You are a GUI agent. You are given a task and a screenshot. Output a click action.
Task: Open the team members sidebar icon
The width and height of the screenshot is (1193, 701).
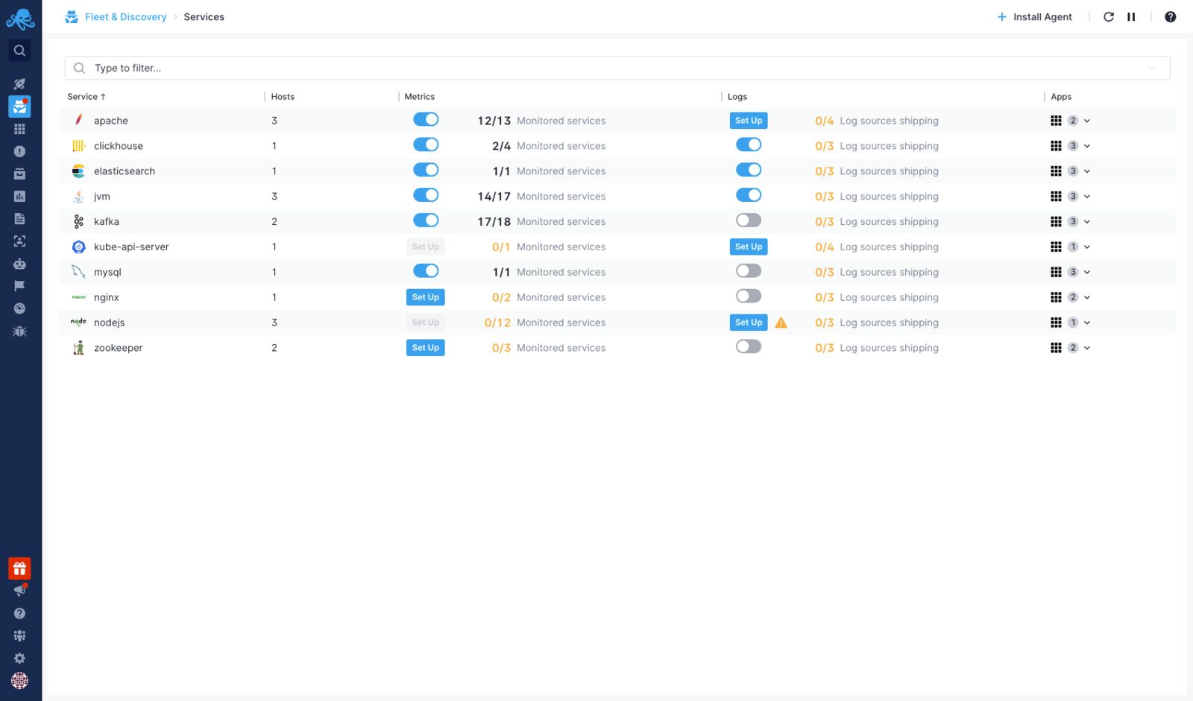tap(20, 635)
